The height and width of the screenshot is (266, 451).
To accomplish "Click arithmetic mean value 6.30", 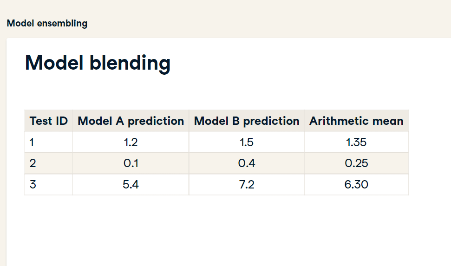I will 356,184.
